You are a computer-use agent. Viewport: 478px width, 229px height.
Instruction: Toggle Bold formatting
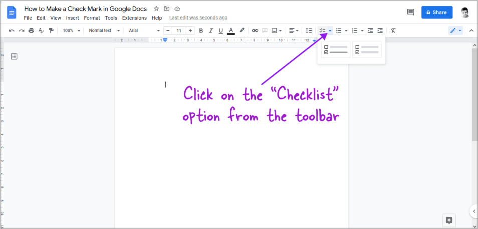tap(201, 30)
